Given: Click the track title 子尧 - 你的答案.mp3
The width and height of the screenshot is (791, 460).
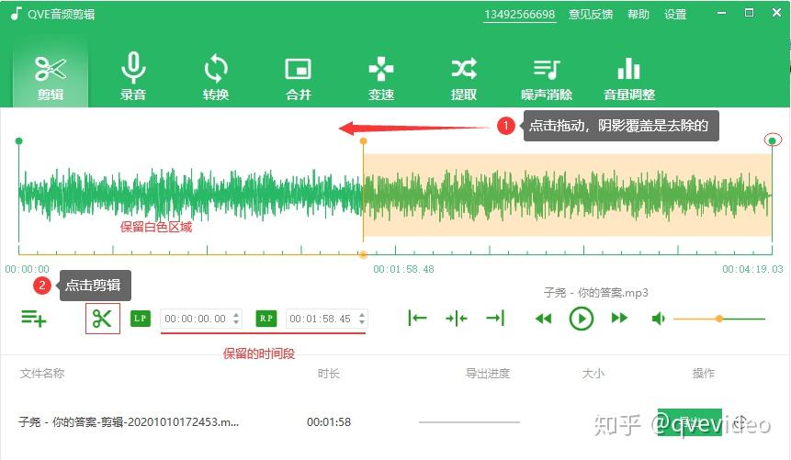Looking at the screenshot, I should [595, 293].
